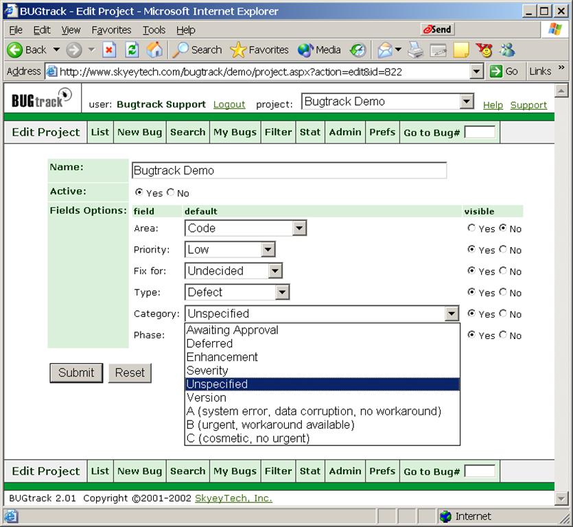Viewport: 573px width, 527px height.
Task: Click the Print icon
Action: coord(415,50)
